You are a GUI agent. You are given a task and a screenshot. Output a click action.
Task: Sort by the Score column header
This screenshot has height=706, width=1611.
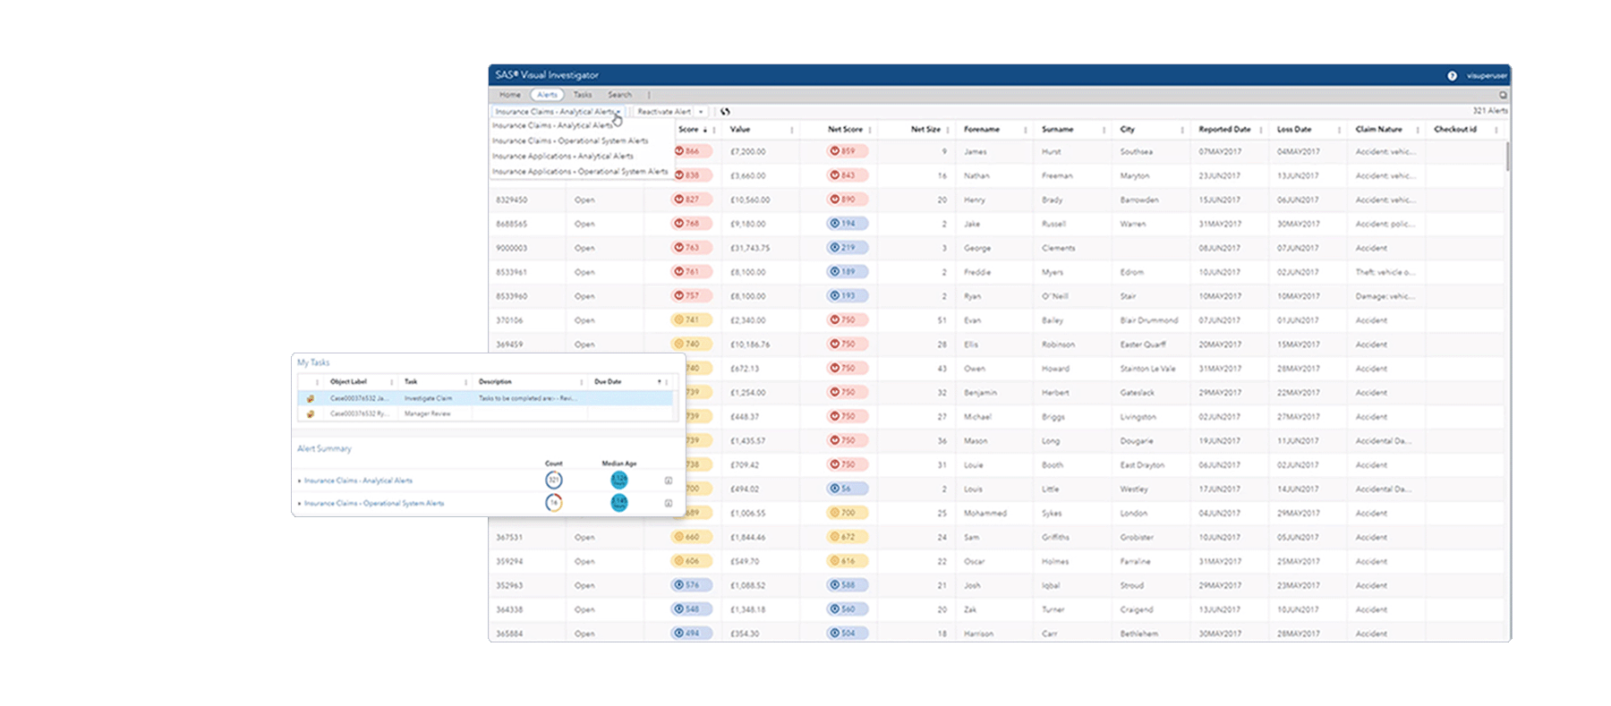688,130
